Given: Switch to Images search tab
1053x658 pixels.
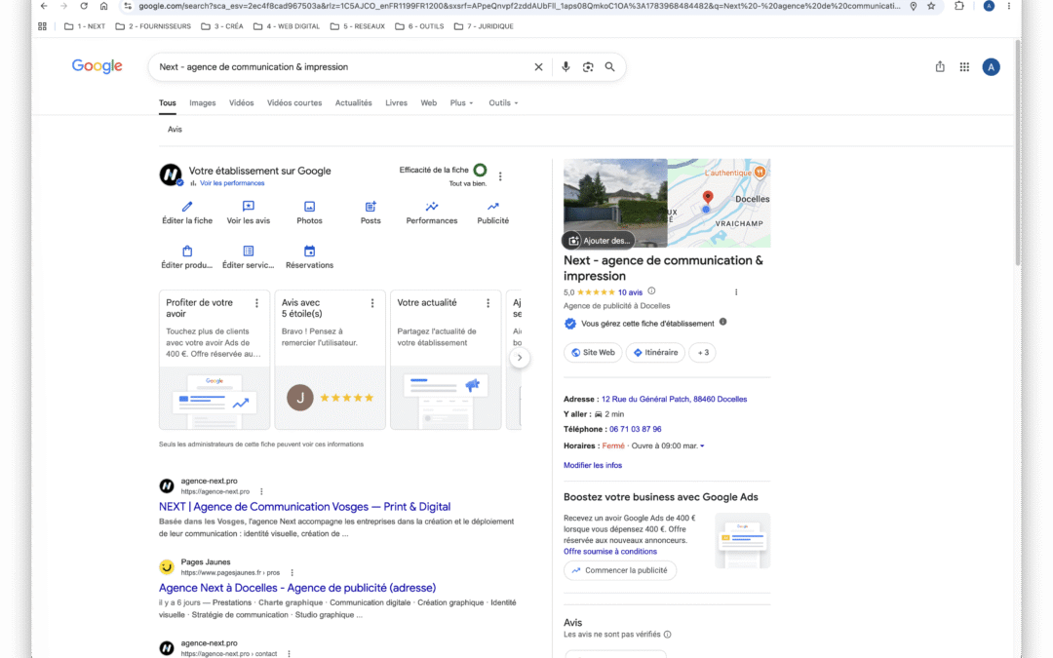Looking at the screenshot, I should [x=202, y=102].
